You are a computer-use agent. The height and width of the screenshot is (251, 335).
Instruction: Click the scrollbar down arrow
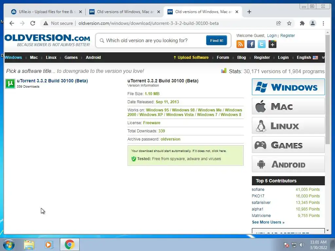coord(327,230)
